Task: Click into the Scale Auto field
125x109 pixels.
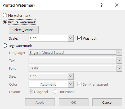Action: pos(48,38)
